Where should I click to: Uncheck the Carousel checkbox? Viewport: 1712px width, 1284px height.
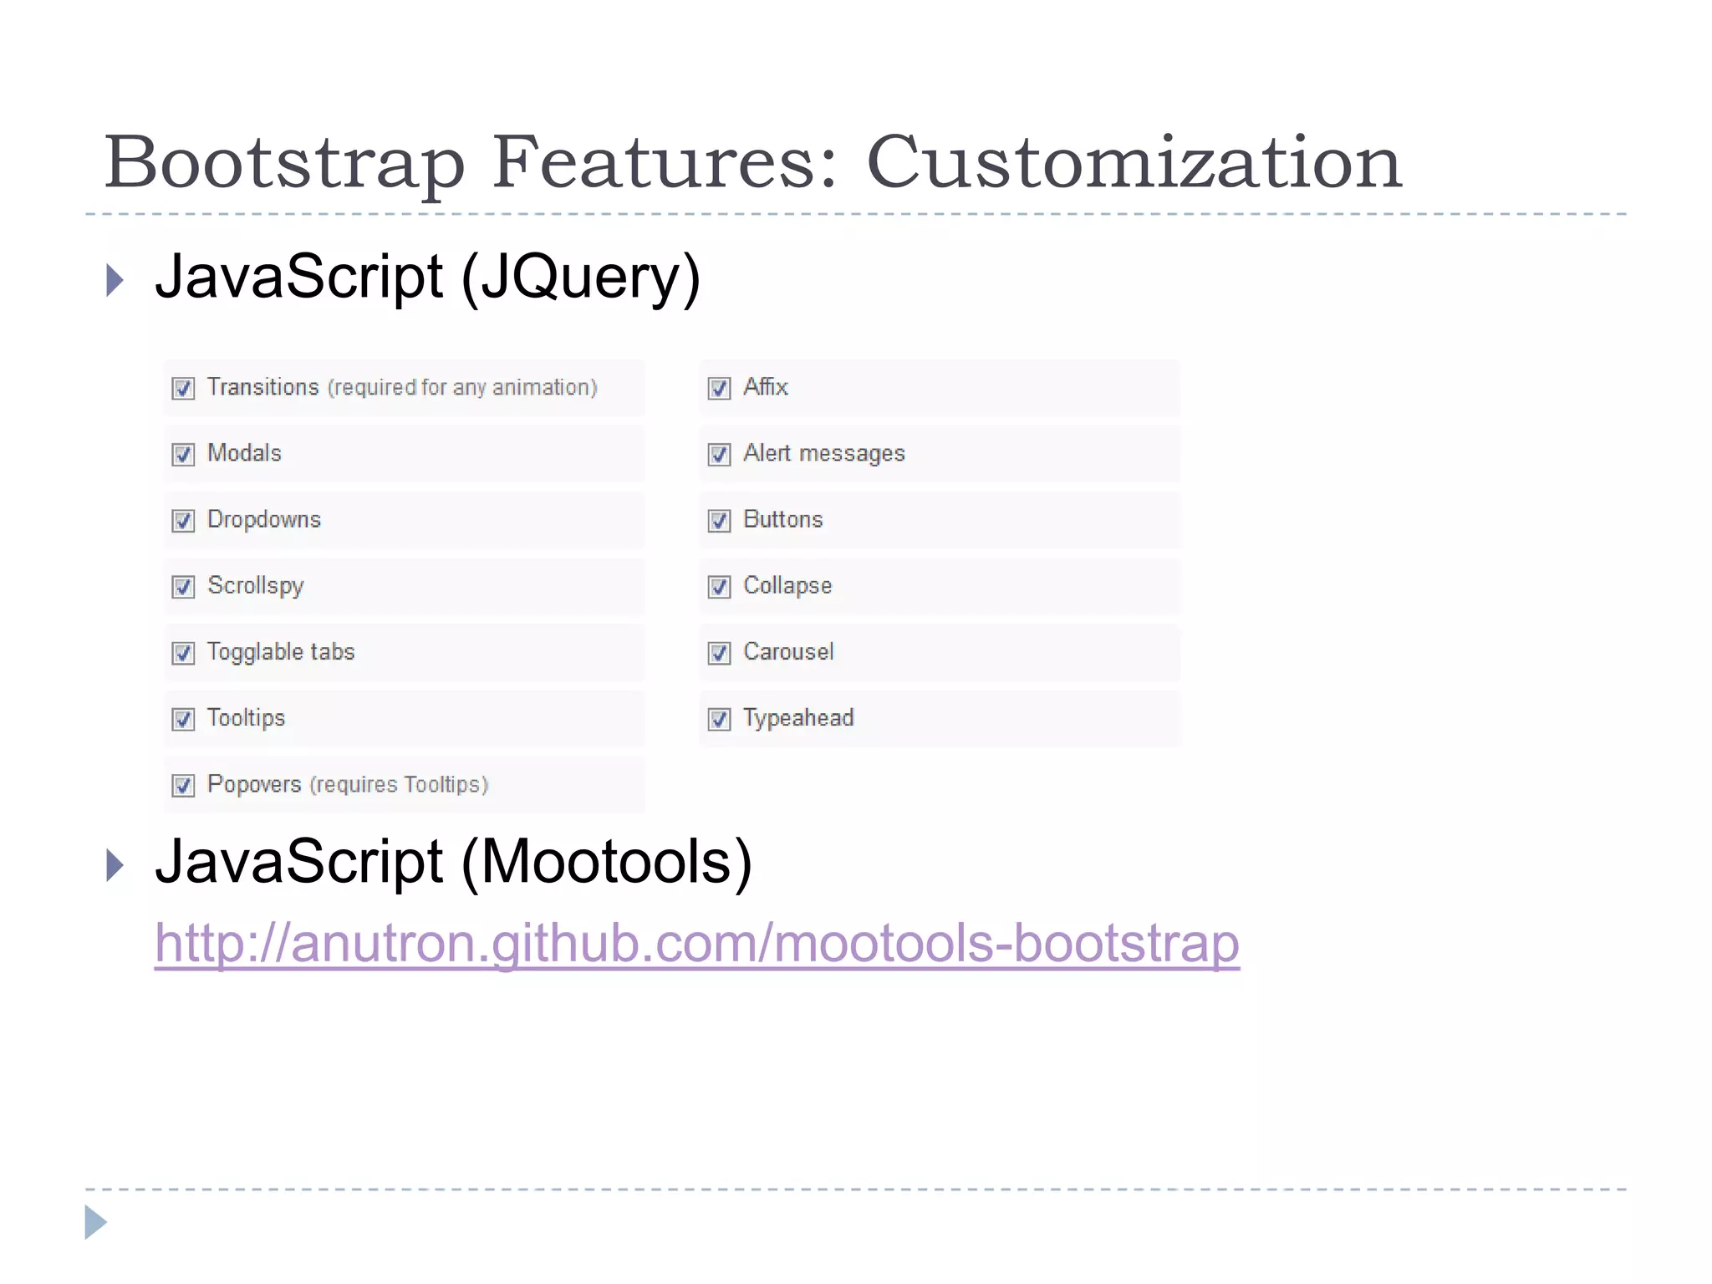(719, 652)
